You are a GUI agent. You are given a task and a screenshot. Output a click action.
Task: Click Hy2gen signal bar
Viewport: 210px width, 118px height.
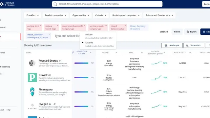point(81,106)
